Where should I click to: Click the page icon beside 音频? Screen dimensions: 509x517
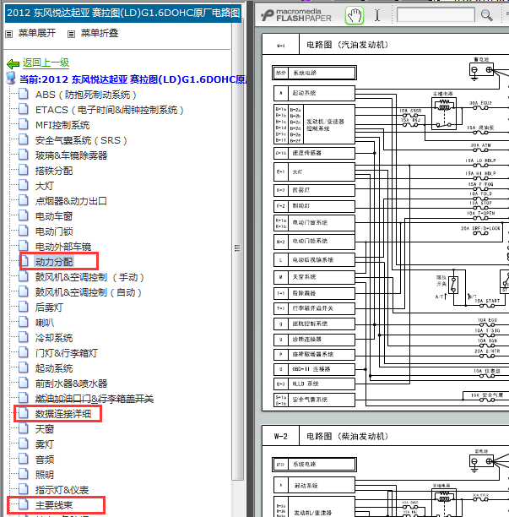(24, 458)
